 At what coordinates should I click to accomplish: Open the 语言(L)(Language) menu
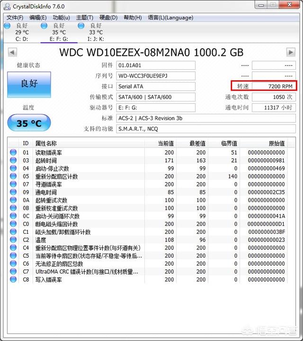pos(170,18)
